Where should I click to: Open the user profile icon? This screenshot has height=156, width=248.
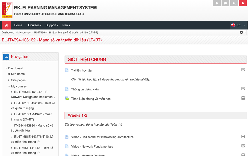[243, 3]
